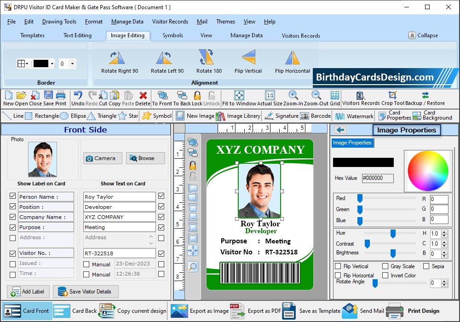460x322 pixels.
Task: Uncheck the Position label checkbox
Action: coord(12,207)
